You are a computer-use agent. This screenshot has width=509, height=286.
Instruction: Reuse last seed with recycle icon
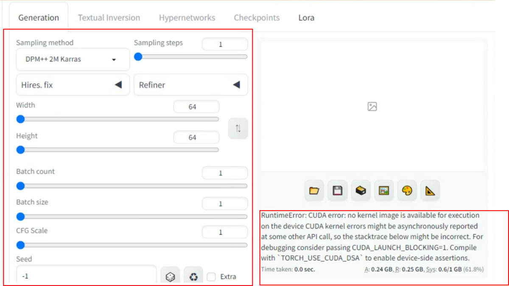click(x=193, y=277)
